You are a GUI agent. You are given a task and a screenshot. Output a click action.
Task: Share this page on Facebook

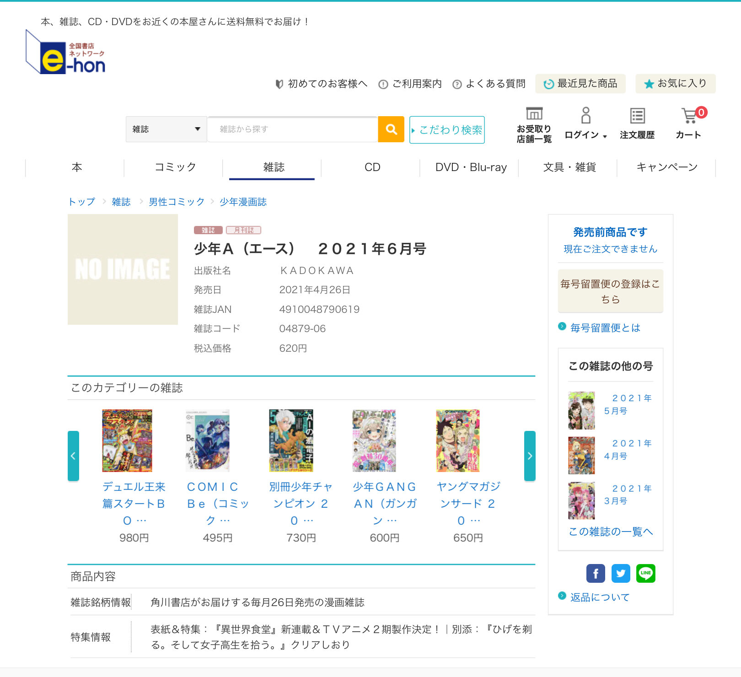click(x=596, y=573)
